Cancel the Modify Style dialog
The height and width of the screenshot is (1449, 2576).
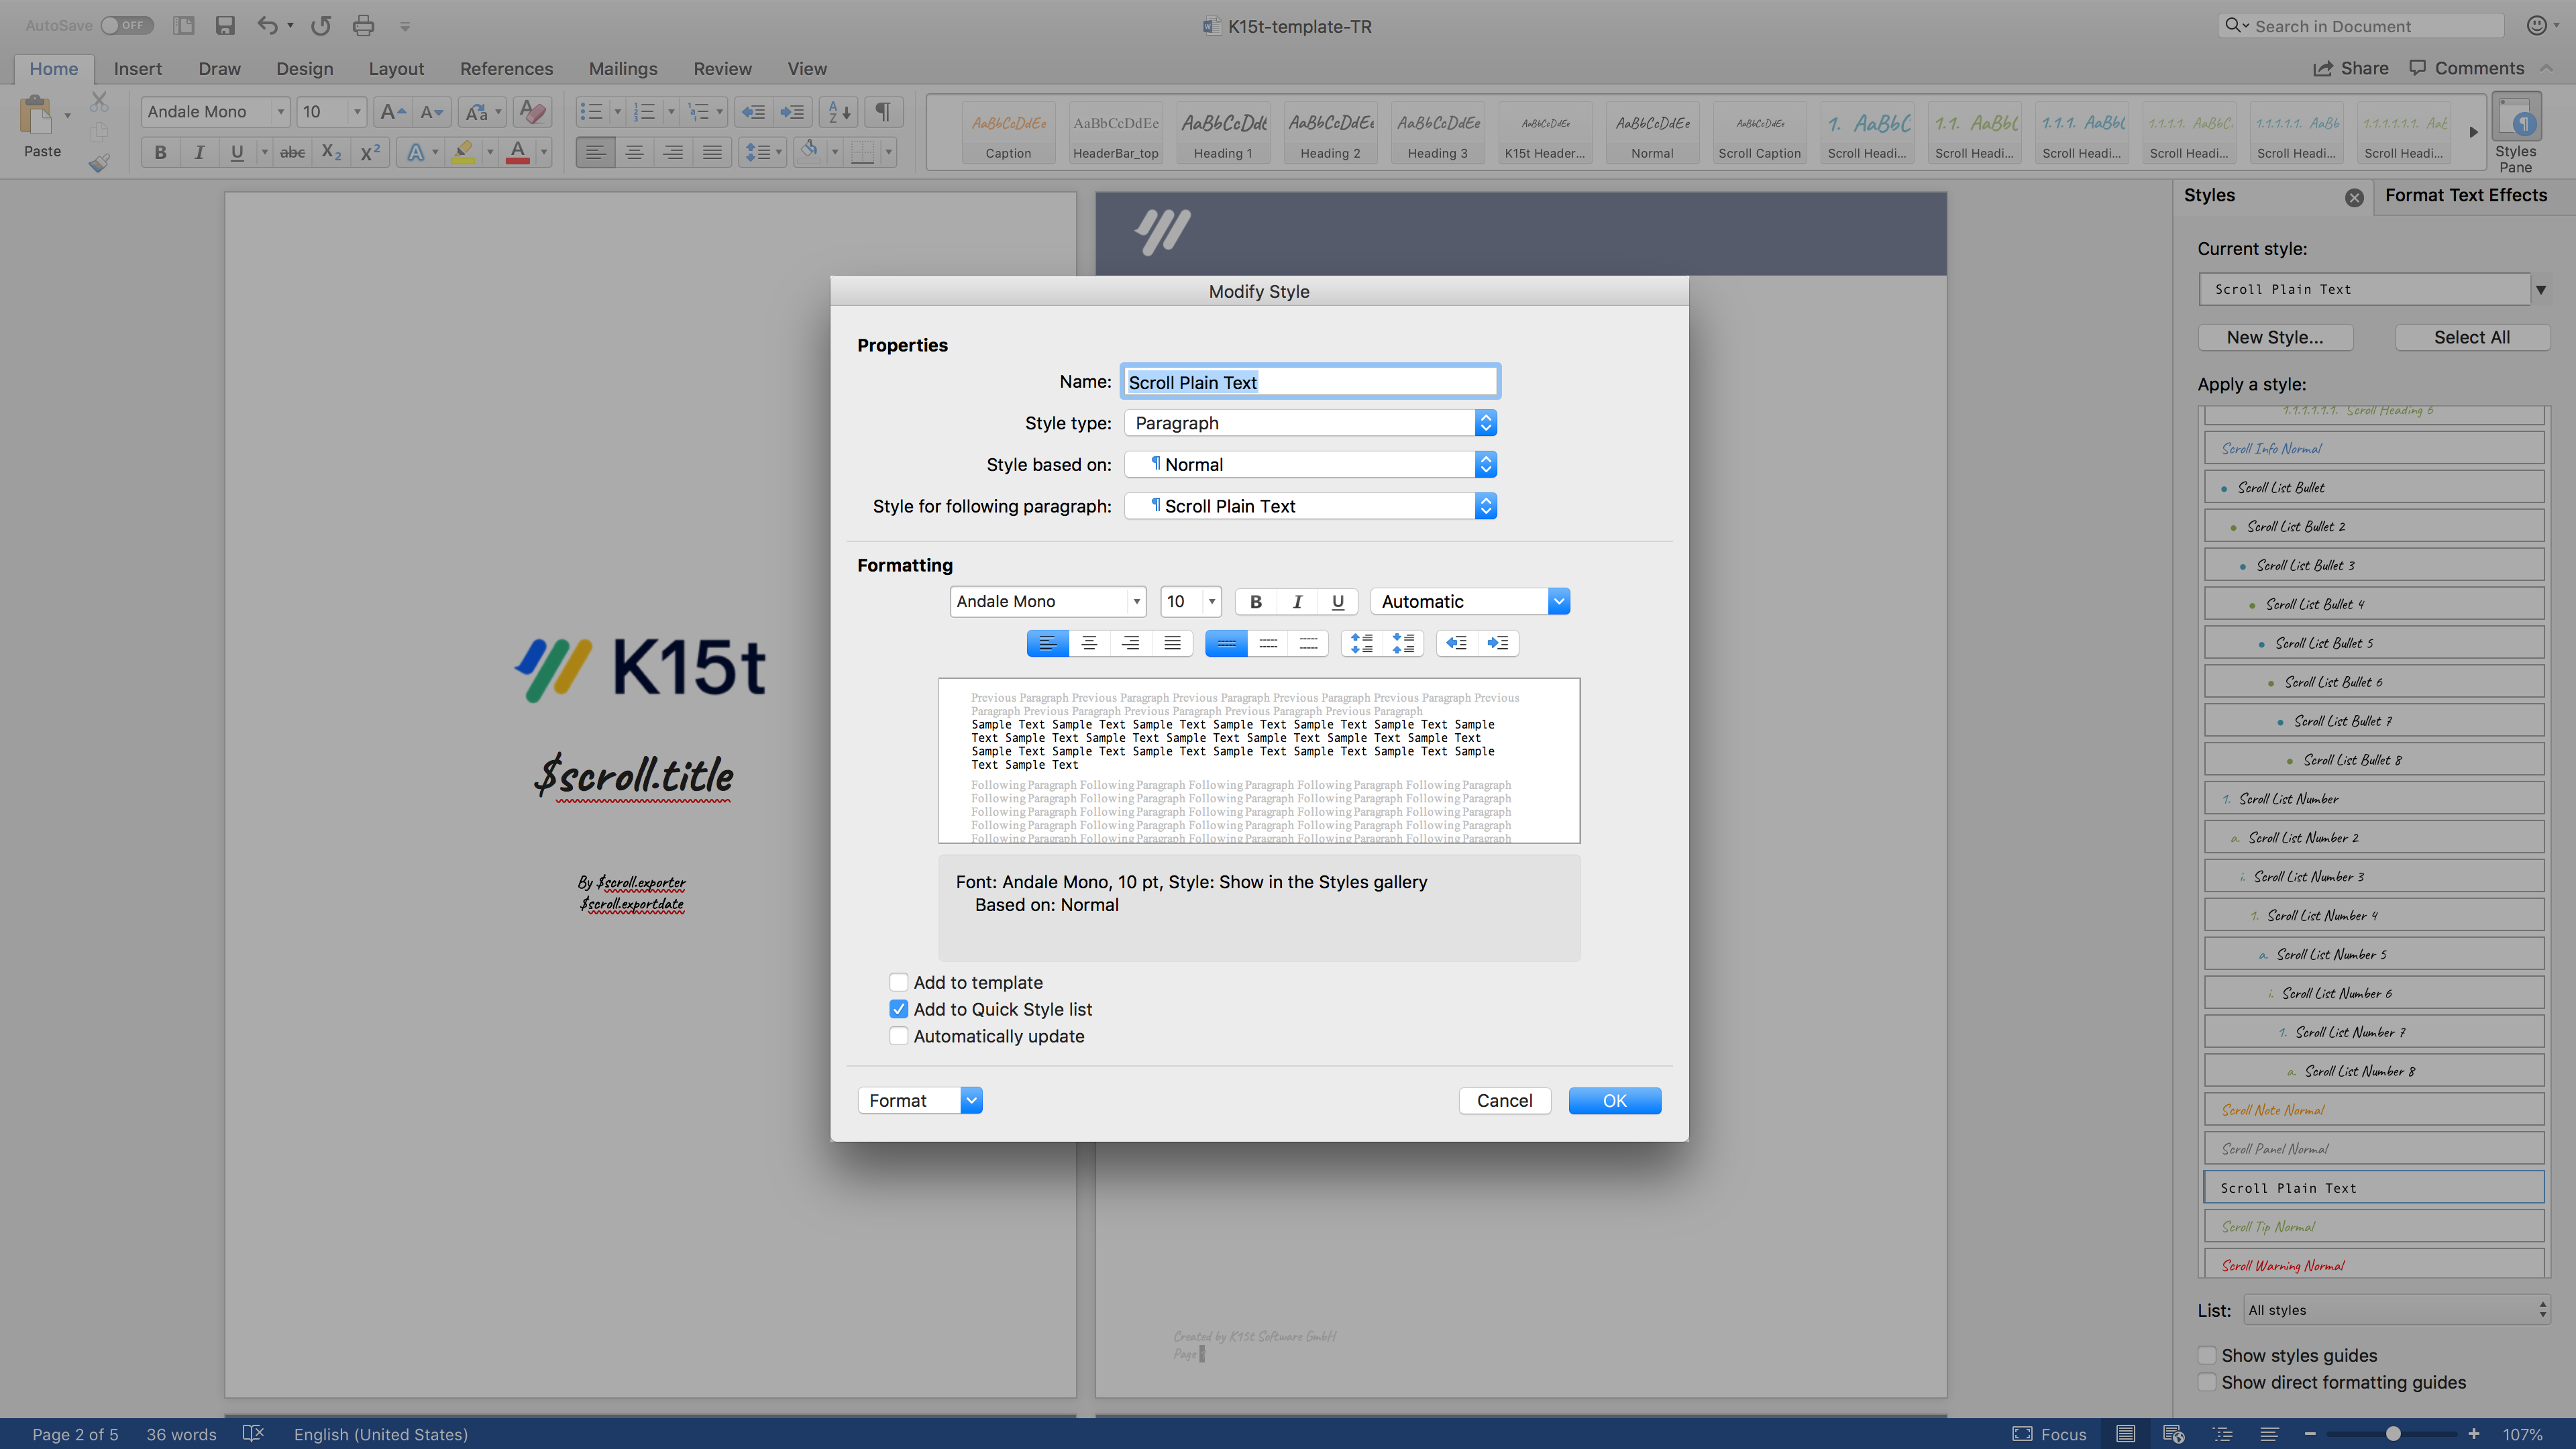click(x=1504, y=1100)
